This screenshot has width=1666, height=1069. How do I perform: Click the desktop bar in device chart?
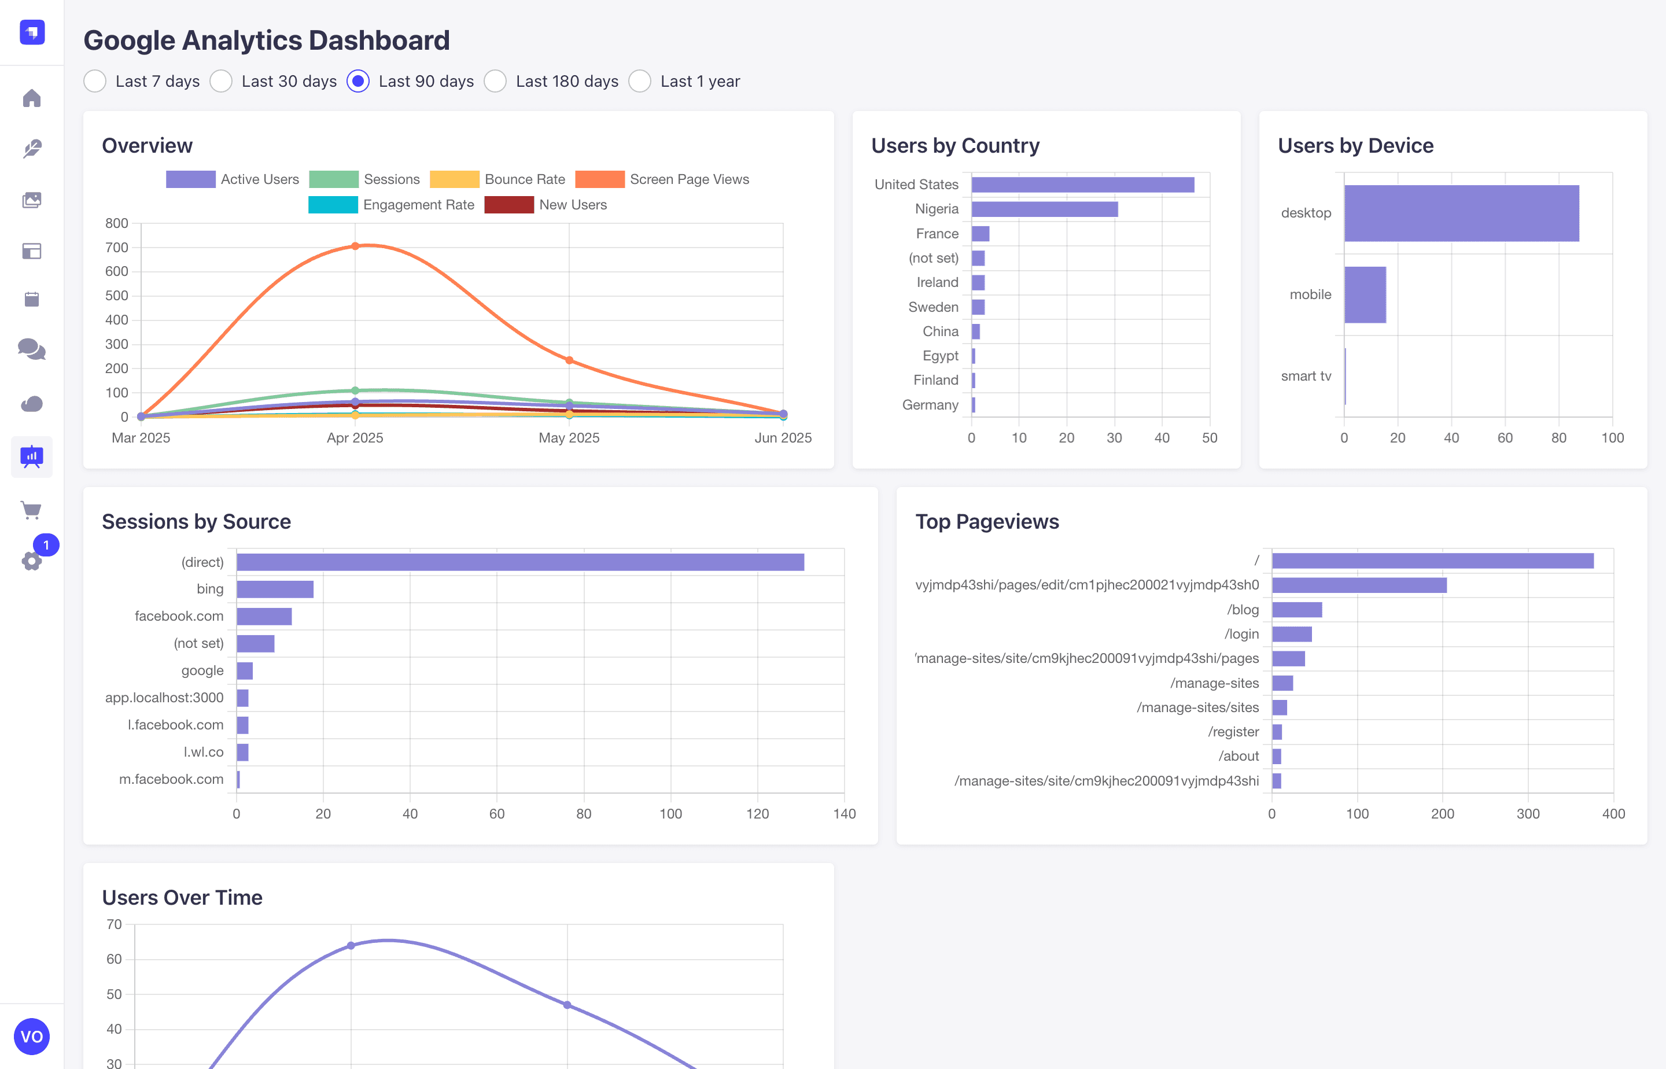1462,213
